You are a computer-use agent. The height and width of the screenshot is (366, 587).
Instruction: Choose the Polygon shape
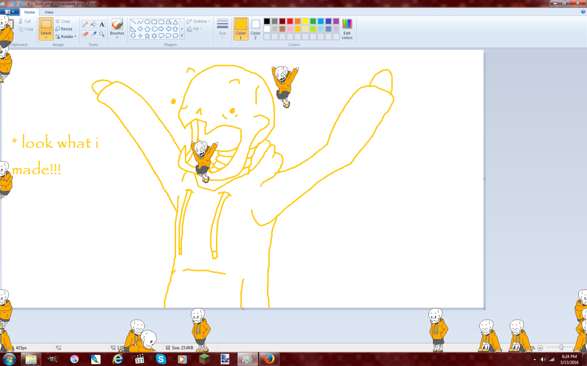pos(168,22)
